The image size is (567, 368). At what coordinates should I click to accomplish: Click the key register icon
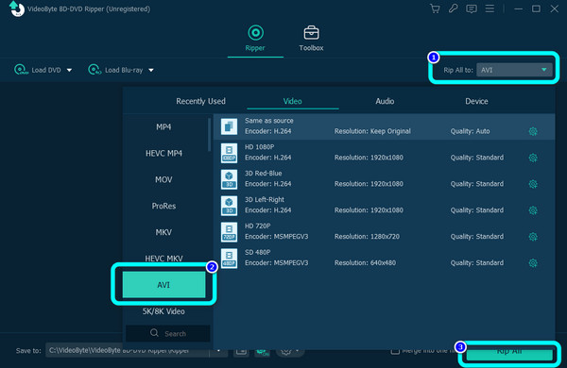pyautogui.click(x=453, y=8)
